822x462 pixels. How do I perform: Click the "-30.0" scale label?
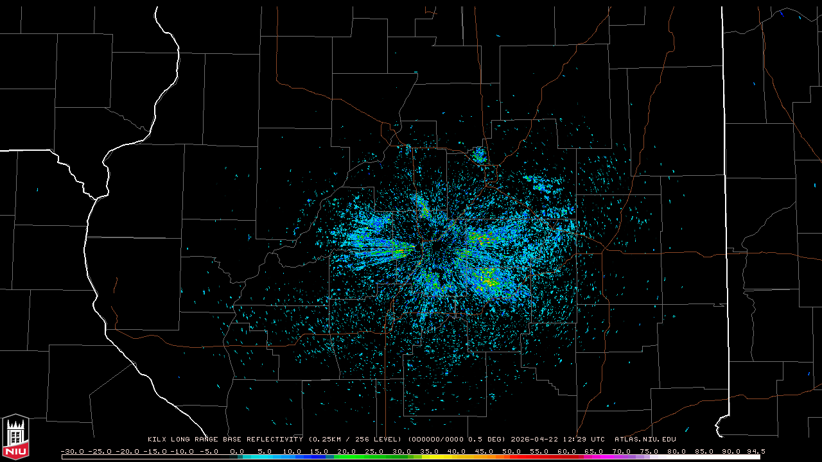pos(71,451)
